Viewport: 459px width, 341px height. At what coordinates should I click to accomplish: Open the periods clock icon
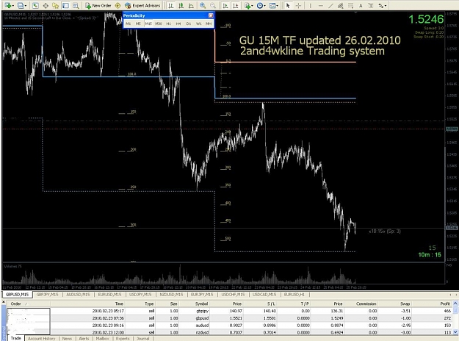click(260, 6)
